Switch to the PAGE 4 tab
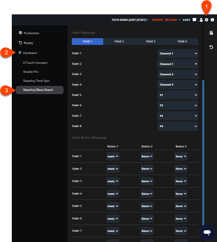Screen dimensions: 217x242 click(182, 41)
